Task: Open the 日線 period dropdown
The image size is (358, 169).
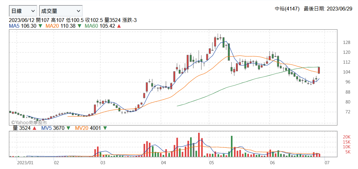Action: click(x=23, y=11)
